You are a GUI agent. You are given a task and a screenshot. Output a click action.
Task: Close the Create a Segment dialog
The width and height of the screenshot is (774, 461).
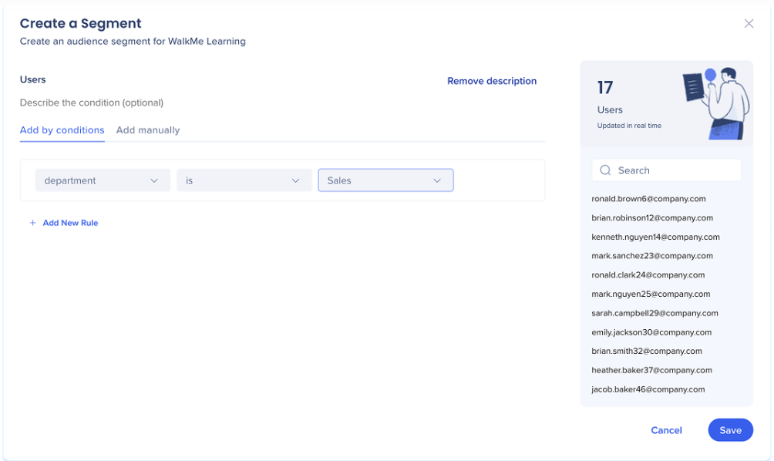pos(749,24)
